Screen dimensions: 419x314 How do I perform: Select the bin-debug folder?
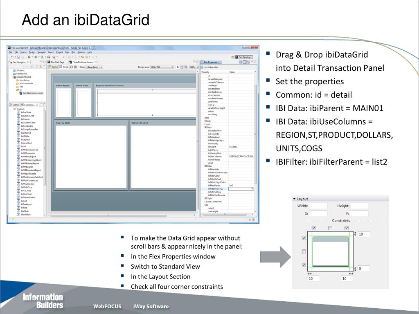23,80
